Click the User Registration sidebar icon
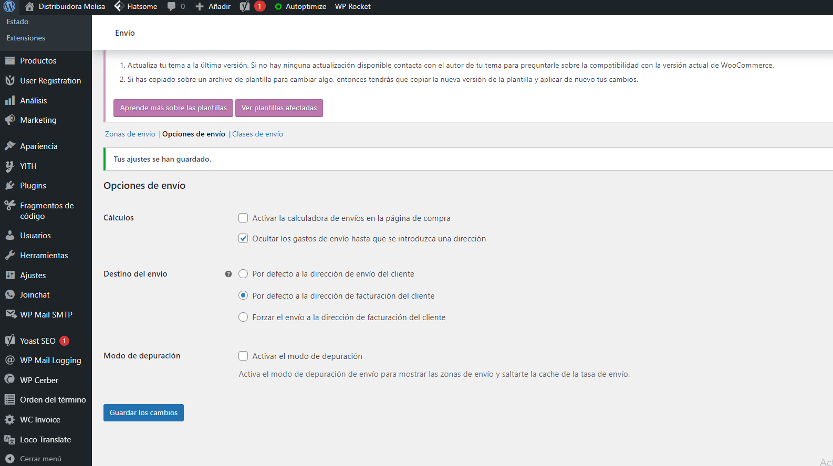This screenshot has width=833, height=466. (x=10, y=81)
